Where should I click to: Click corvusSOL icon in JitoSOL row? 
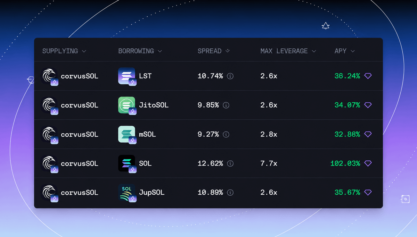click(x=50, y=105)
